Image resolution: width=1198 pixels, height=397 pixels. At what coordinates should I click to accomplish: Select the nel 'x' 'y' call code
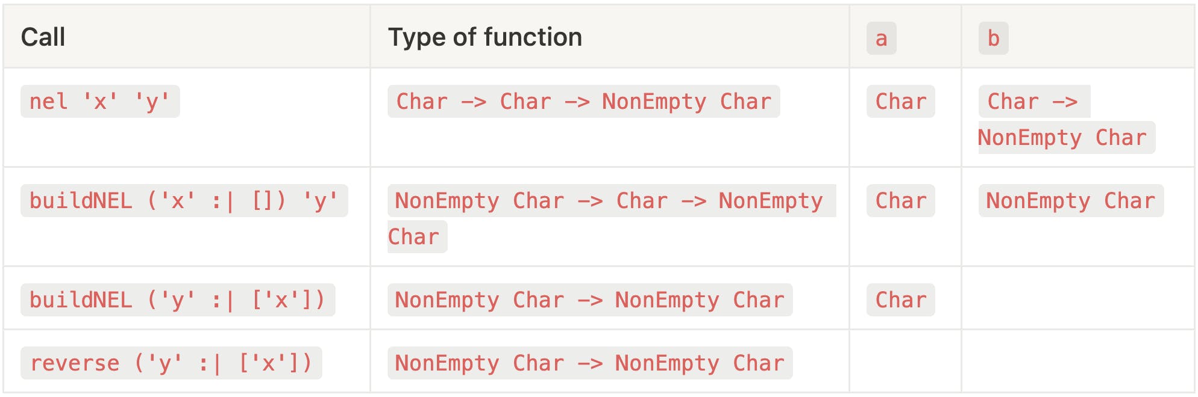[x=100, y=101]
